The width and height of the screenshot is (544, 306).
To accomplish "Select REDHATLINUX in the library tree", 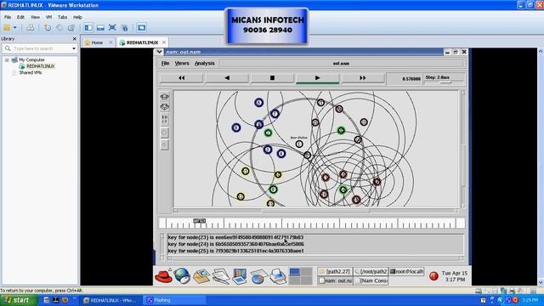I will coord(40,66).
